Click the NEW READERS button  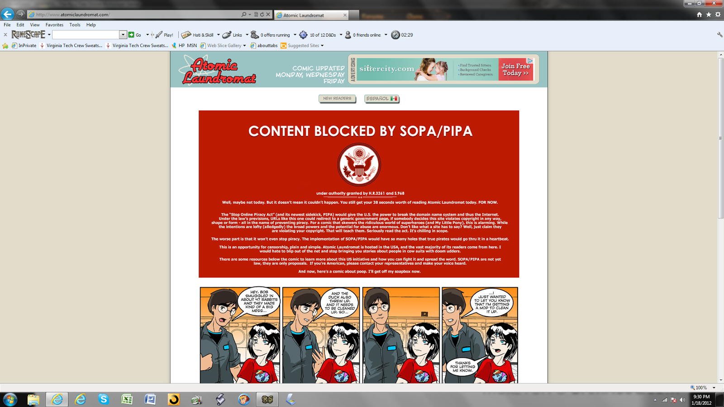point(337,99)
